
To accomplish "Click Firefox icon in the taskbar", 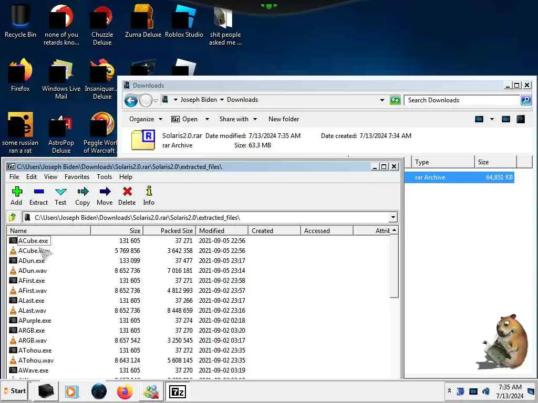I will pos(125,391).
